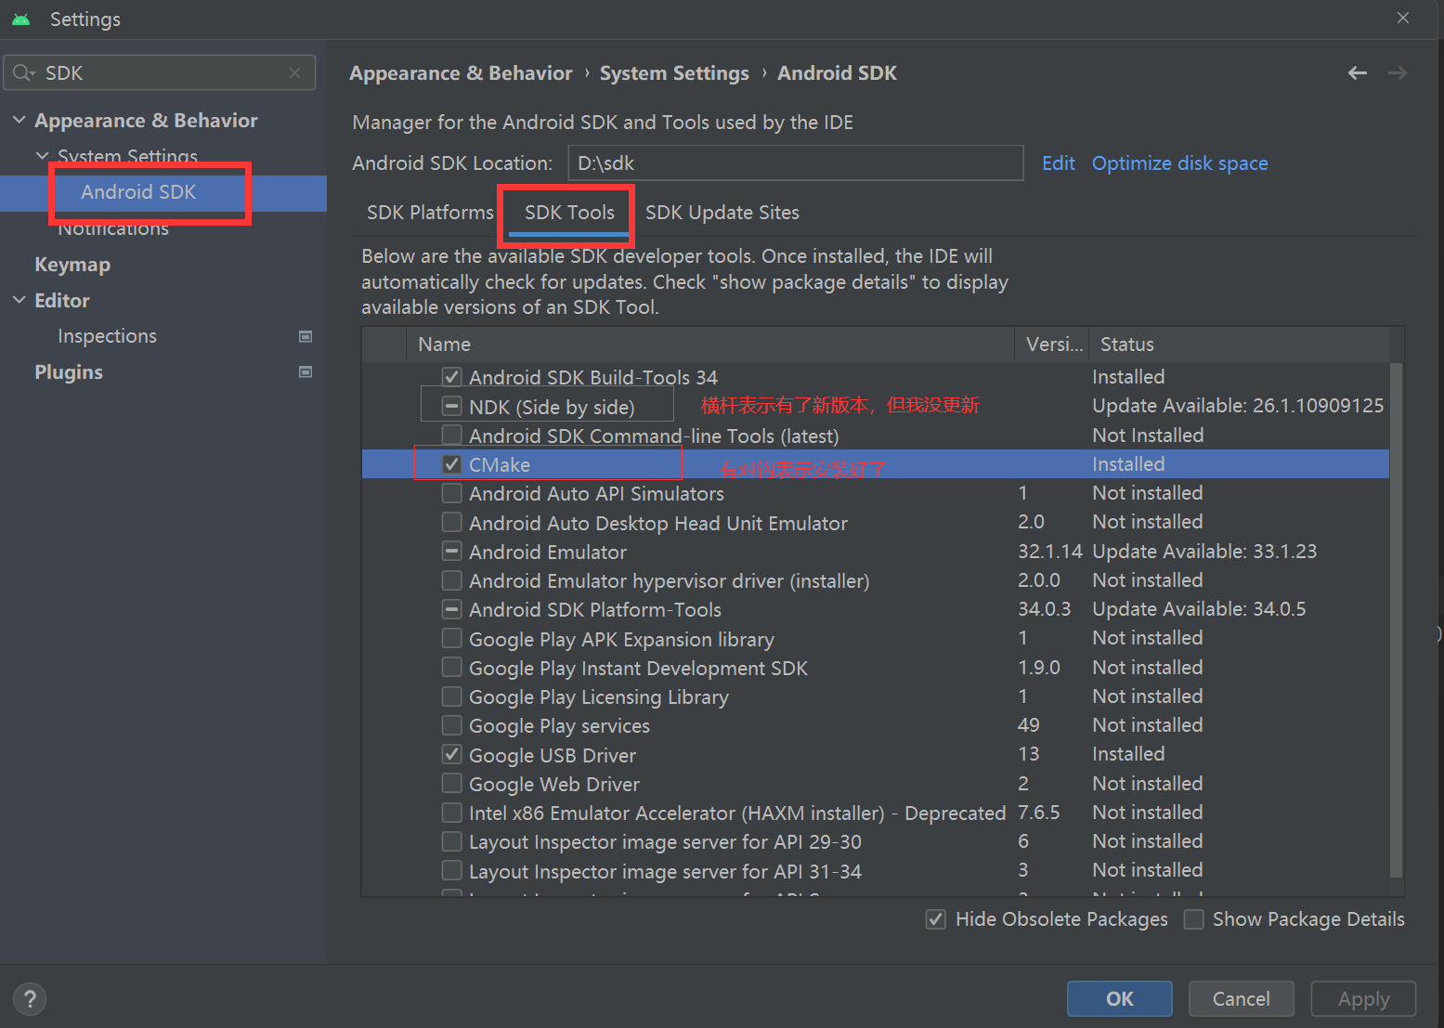The height and width of the screenshot is (1028, 1444).
Task: Click the project-level icon beside Plugins
Action: [x=305, y=371]
